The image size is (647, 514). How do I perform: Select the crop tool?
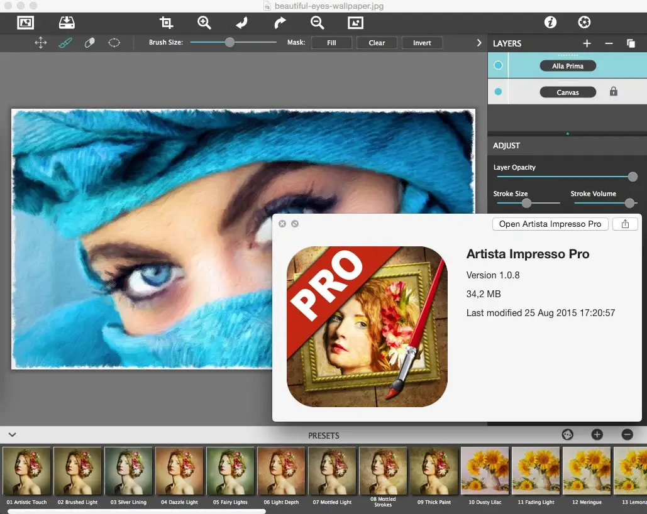[166, 23]
